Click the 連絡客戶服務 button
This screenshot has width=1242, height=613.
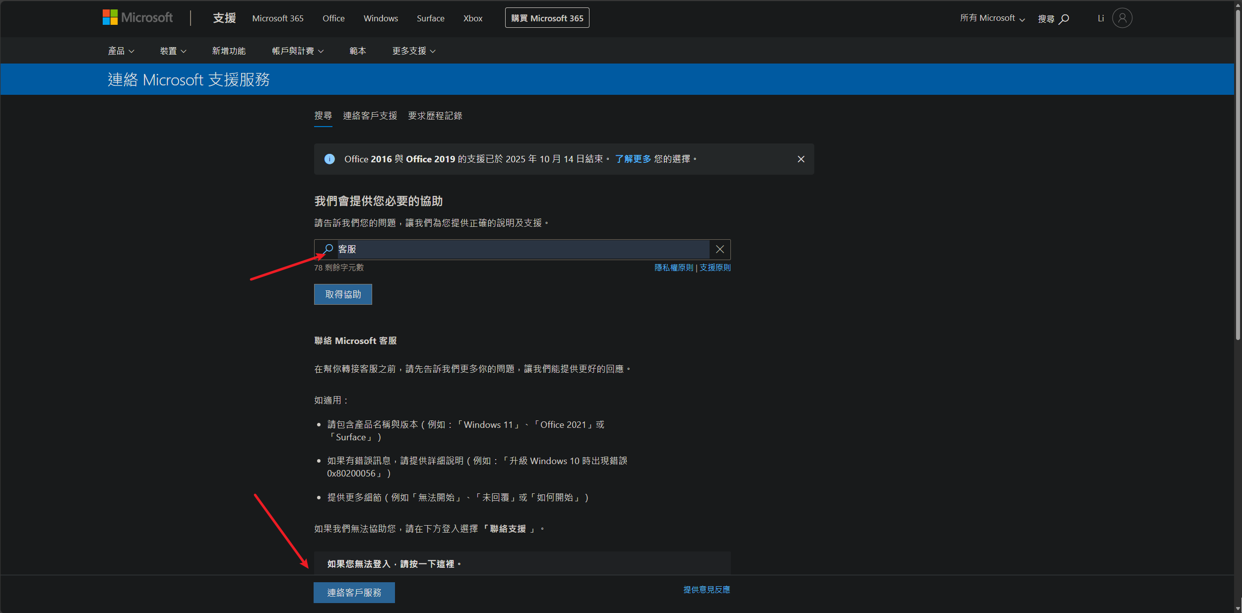354,593
